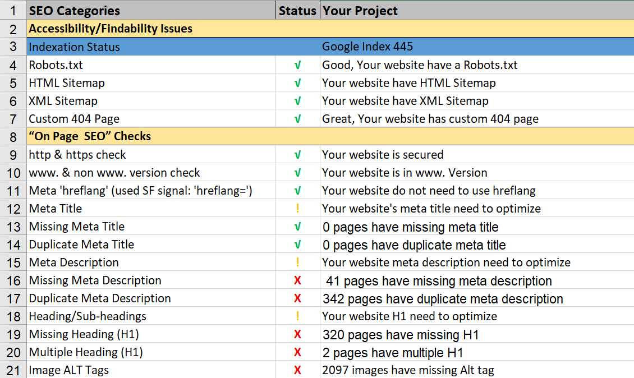
Task: Click the 'XML Sitemap' category cell
Action: (x=63, y=101)
